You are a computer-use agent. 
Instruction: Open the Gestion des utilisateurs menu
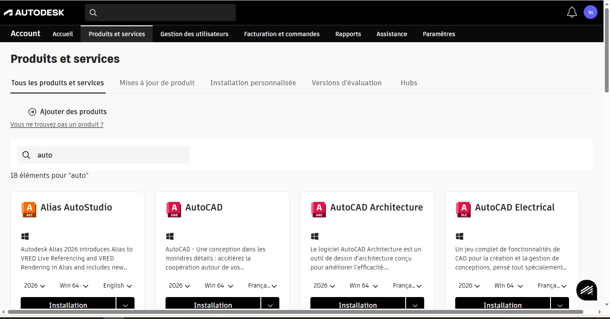194,34
